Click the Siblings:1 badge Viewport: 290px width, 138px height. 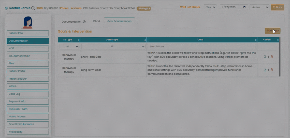tap(144, 8)
